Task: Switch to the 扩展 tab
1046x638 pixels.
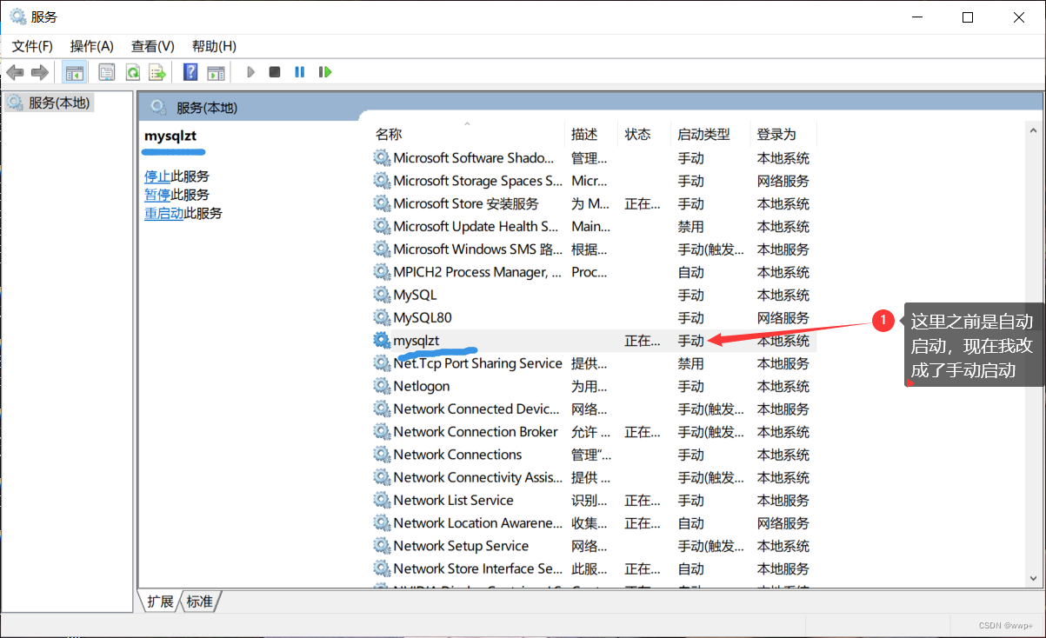Action: click(160, 601)
